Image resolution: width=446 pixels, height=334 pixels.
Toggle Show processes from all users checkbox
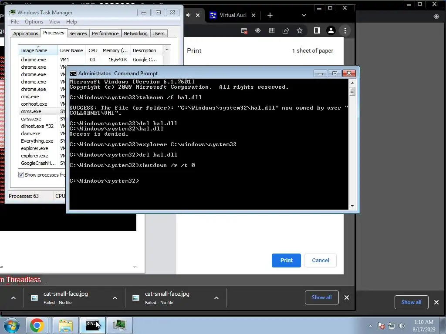point(21,175)
